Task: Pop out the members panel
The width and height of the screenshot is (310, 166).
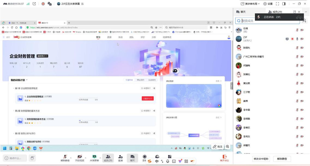Action: tap(294, 12)
